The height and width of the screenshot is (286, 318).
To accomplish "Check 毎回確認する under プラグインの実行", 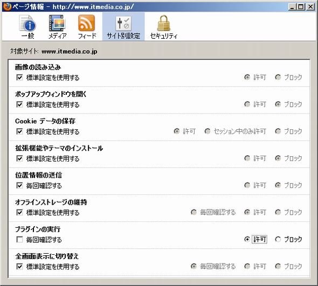I will (x=19, y=239).
